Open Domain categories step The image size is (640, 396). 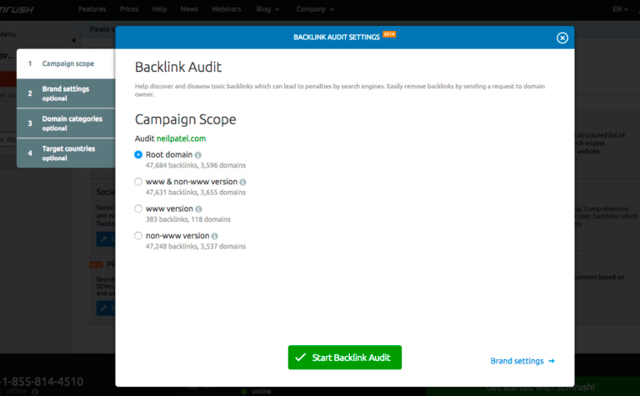pos(66,123)
